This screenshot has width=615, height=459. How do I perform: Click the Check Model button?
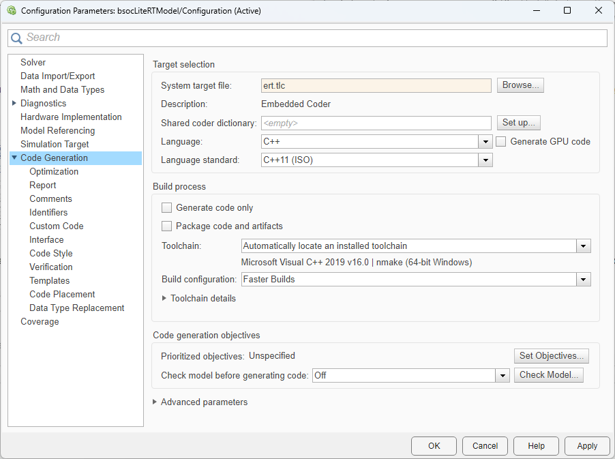click(x=548, y=375)
